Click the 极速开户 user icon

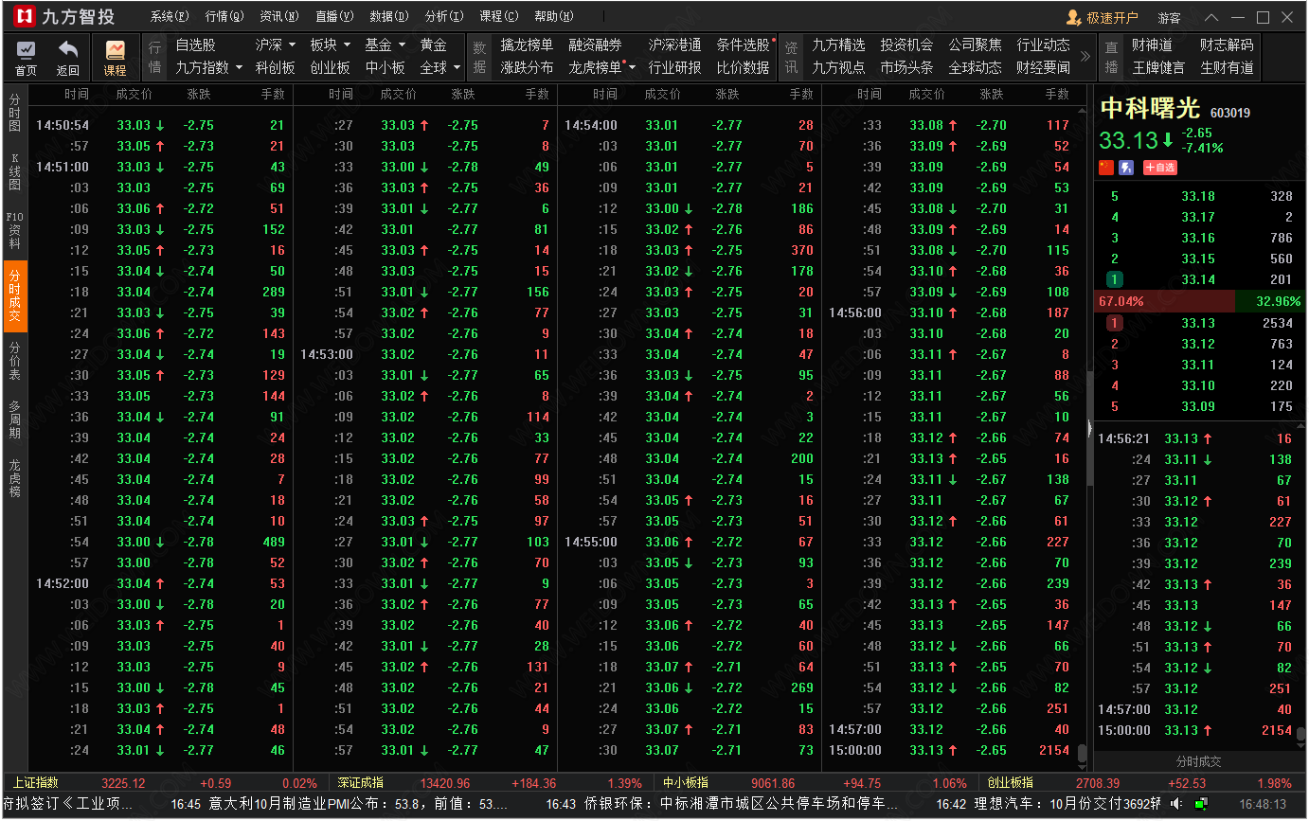click(x=1073, y=17)
